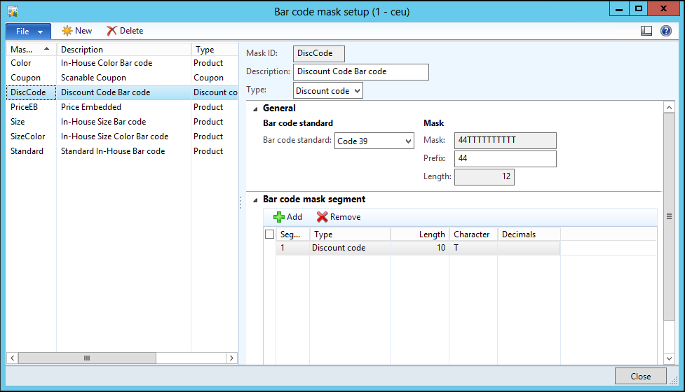Click the application icon in title bar
Screen dimensions: 685x392
pos(12,10)
